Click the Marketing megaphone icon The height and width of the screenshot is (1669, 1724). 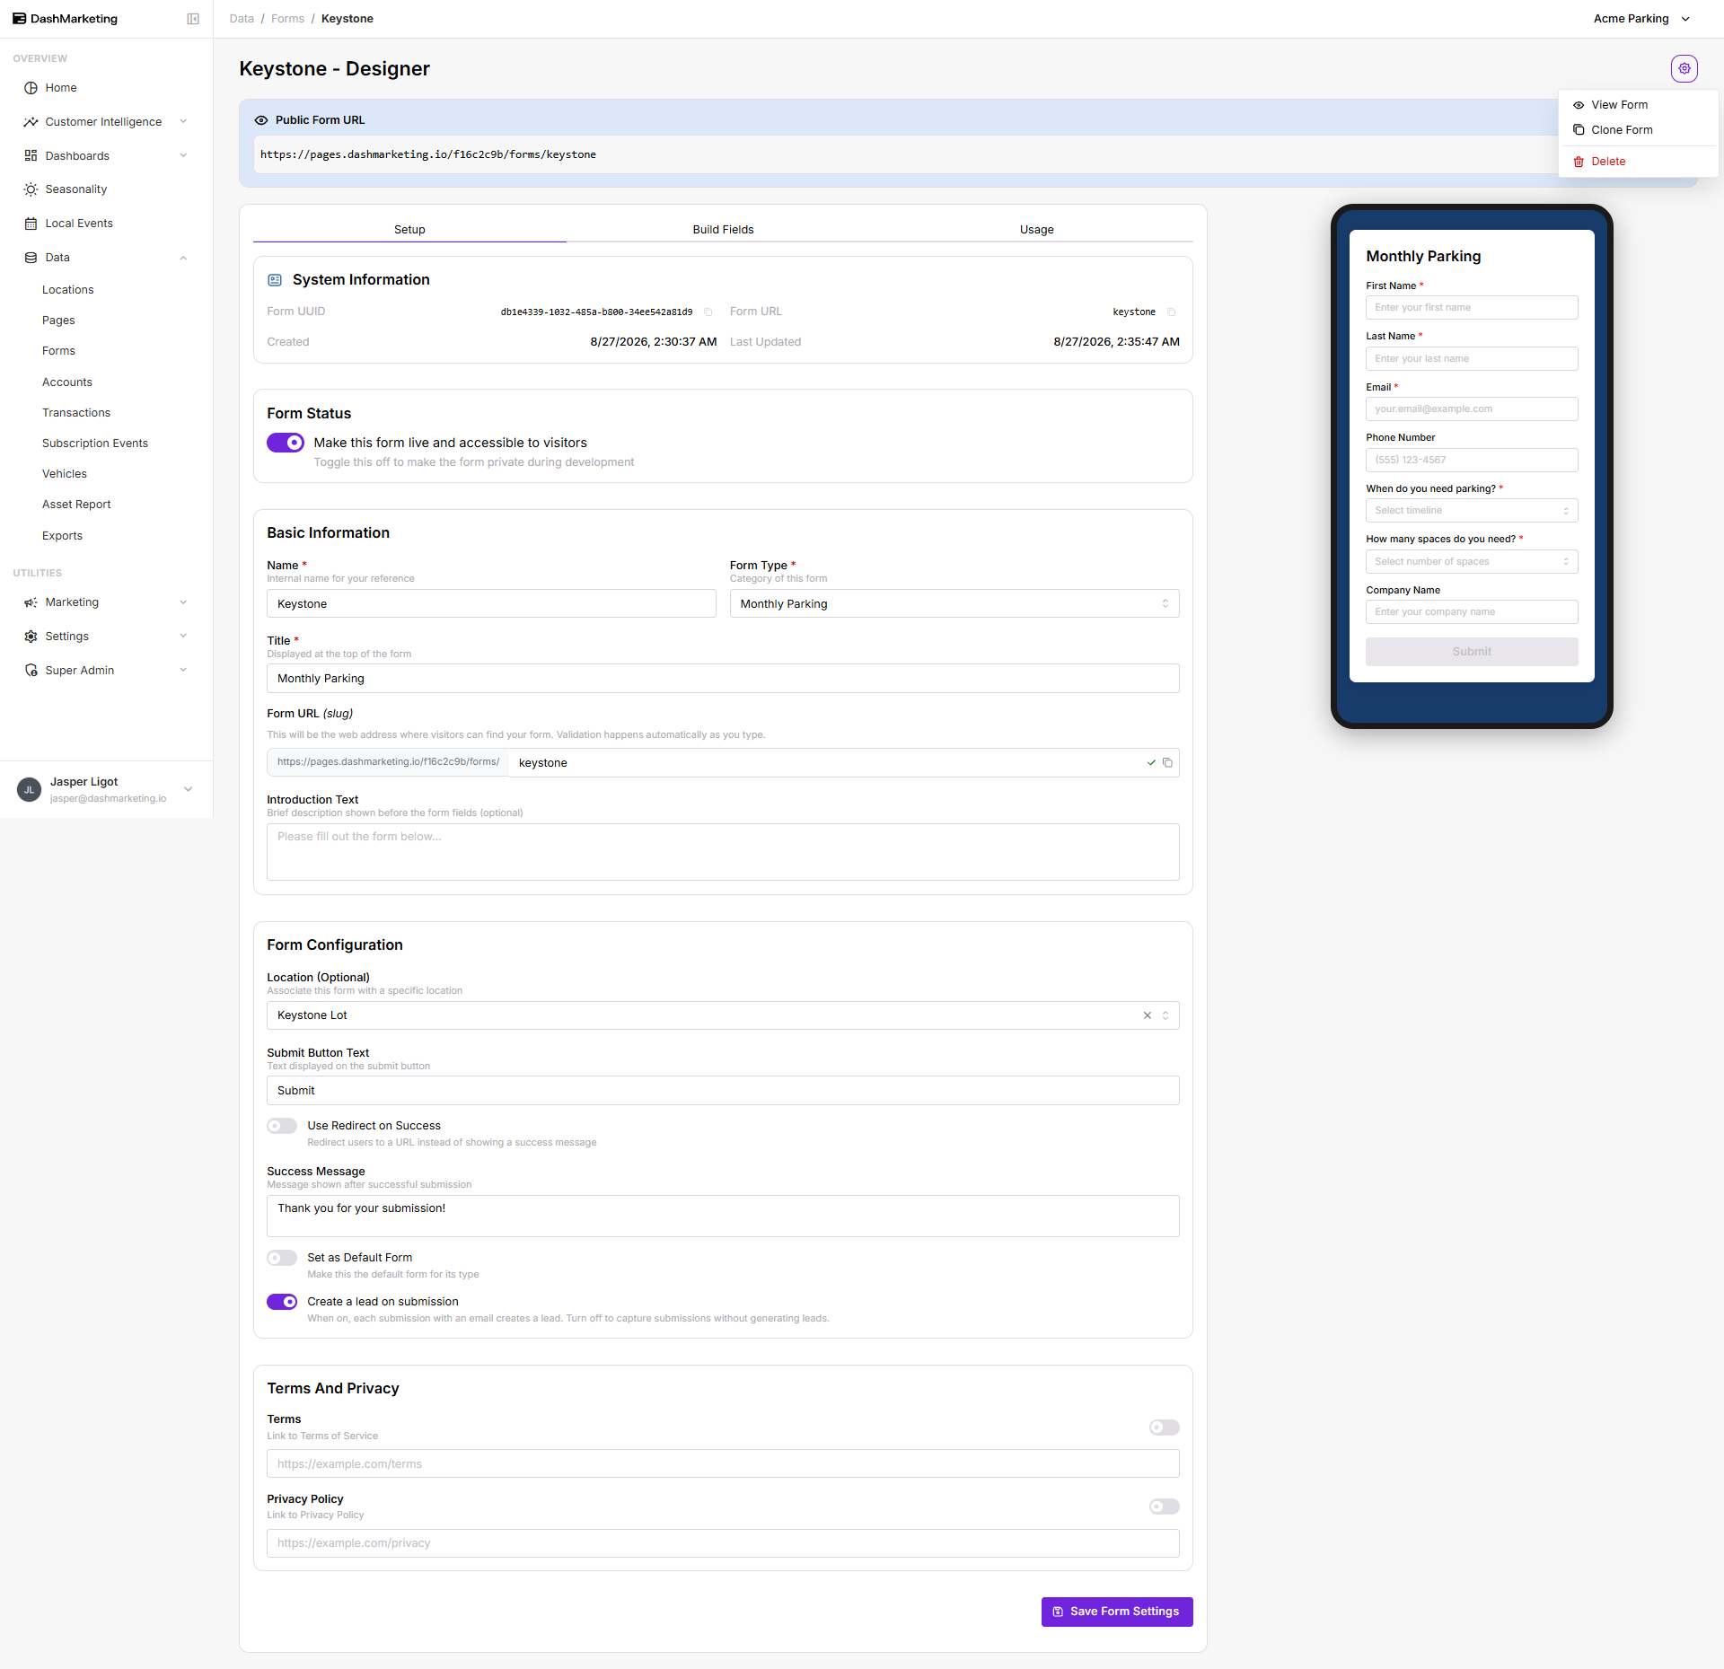[31, 602]
